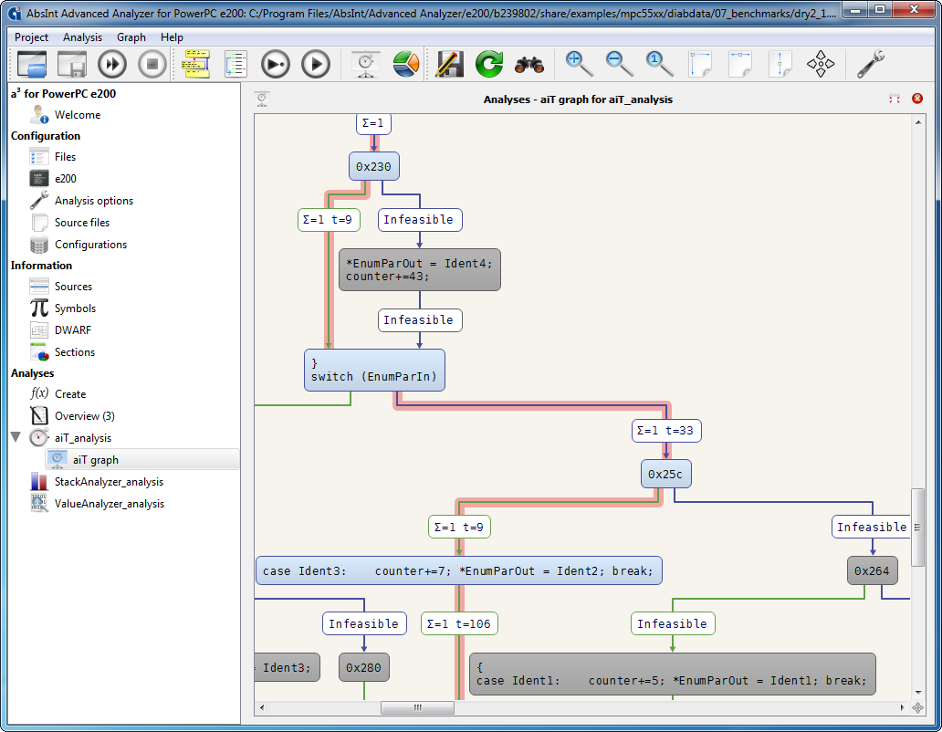
Task: Open e200 configuration page
Action: pyautogui.click(x=66, y=178)
